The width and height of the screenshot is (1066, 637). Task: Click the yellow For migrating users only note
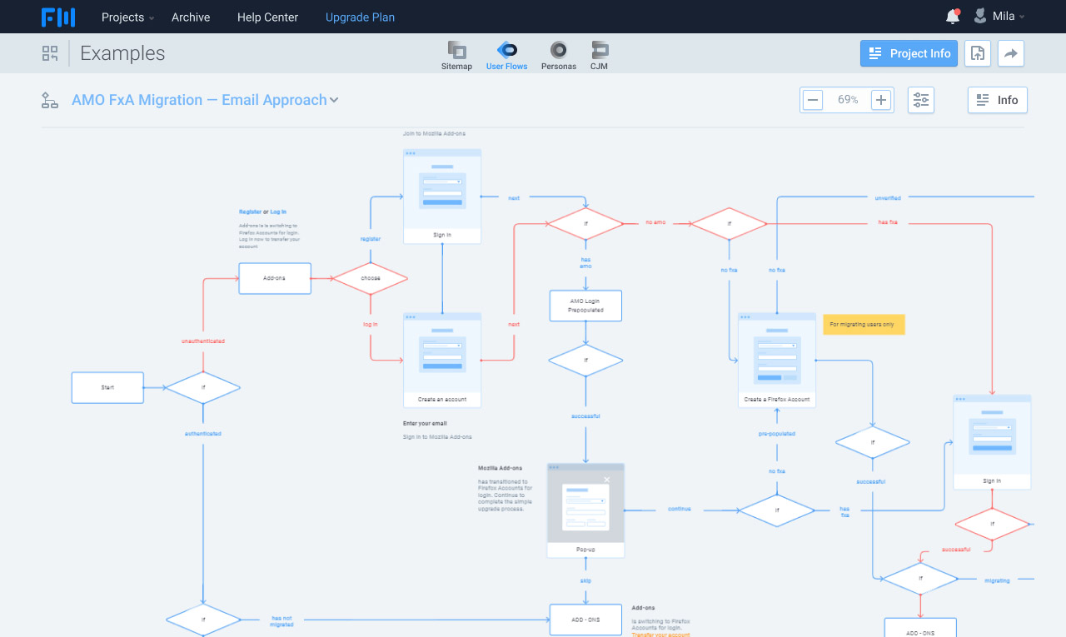click(x=864, y=324)
